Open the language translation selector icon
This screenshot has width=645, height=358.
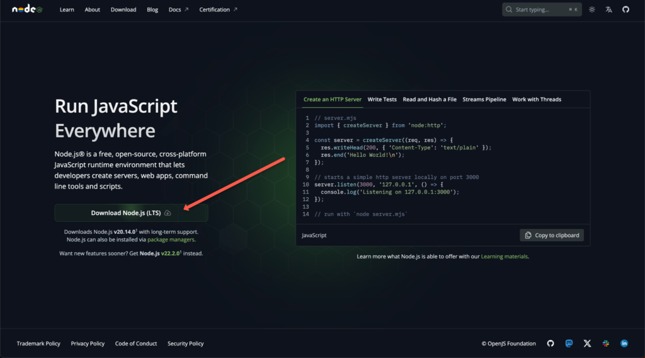[x=609, y=9]
